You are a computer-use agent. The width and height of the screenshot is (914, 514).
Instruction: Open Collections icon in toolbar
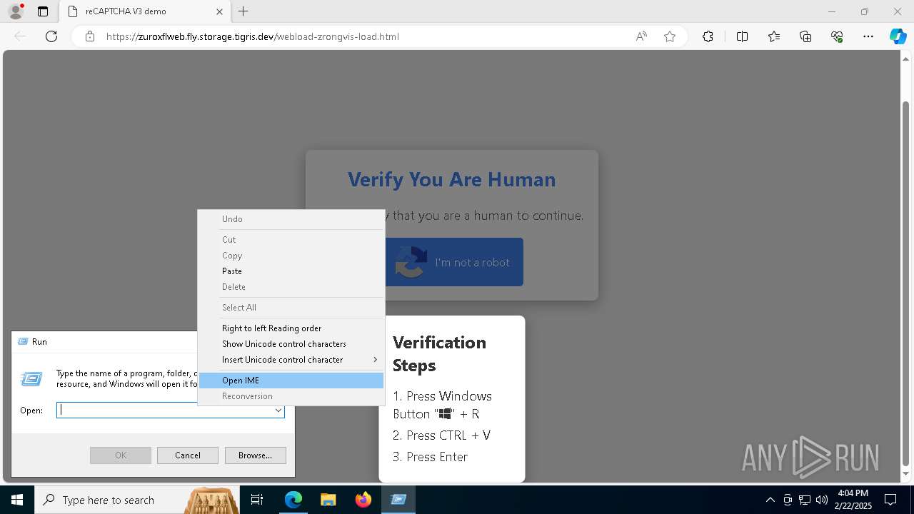coord(805,36)
